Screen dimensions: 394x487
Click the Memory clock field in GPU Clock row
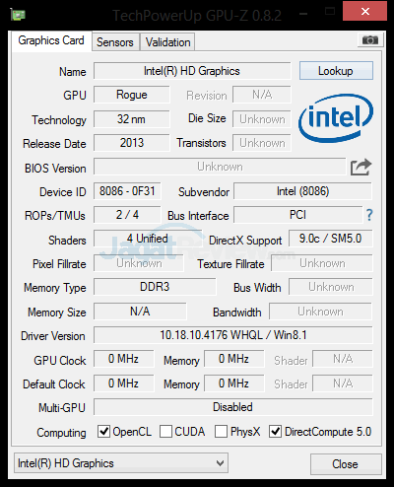[x=234, y=359]
